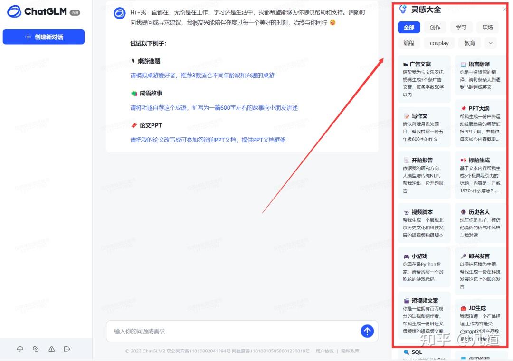Click the thesis PPT framework example link

tap(208, 140)
